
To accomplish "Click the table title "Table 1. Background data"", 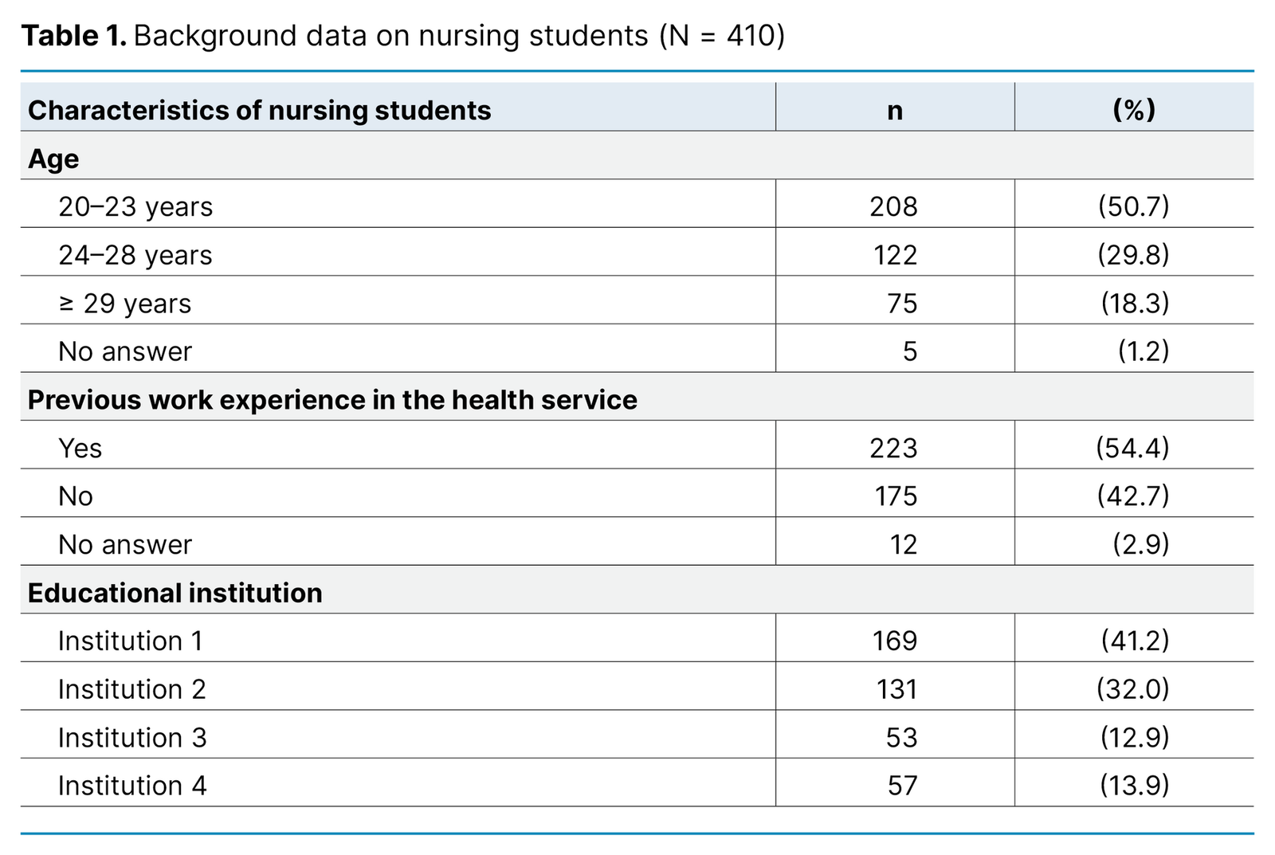I will click(402, 36).
